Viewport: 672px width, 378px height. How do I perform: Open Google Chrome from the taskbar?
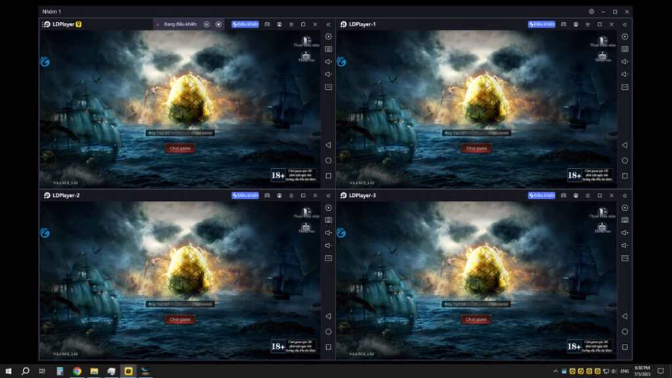[x=77, y=371]
